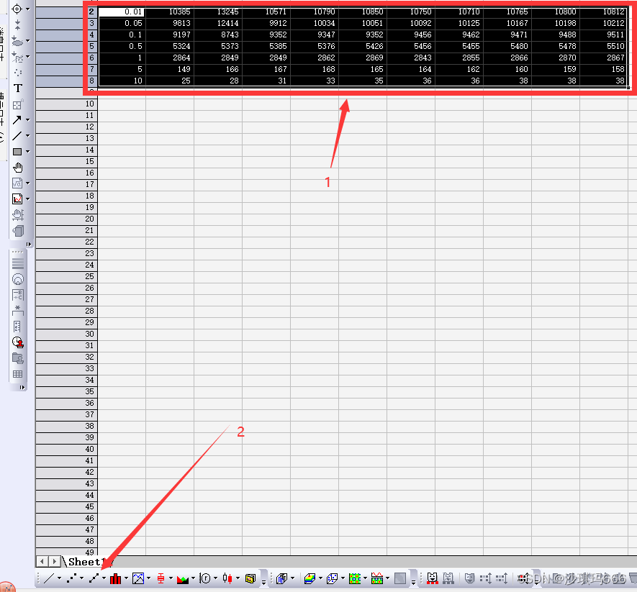Open the Line tool dropdown arrow
This screenshot has height=592, width=637.
tap(27, 136)
